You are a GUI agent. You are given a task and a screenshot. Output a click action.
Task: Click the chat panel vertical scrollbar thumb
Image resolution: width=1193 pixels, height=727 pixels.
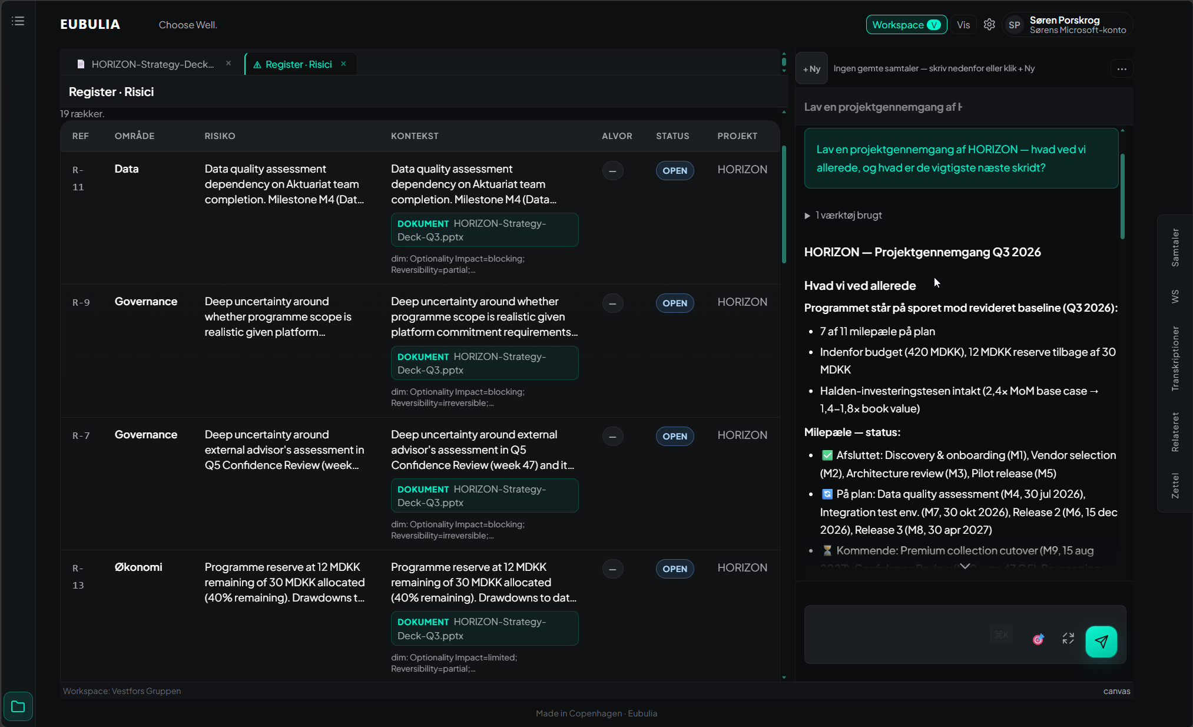tap(1122, 196)
